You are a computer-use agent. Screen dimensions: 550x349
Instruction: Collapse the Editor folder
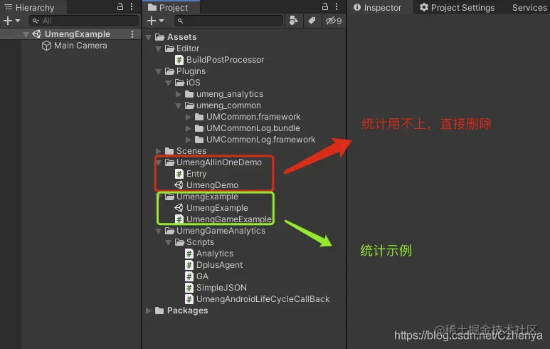click(158, 48)
